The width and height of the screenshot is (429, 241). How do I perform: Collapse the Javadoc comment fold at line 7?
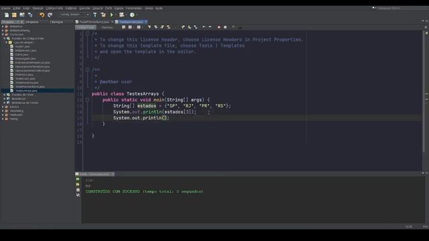pyautogui.click(x=87, y=70)
